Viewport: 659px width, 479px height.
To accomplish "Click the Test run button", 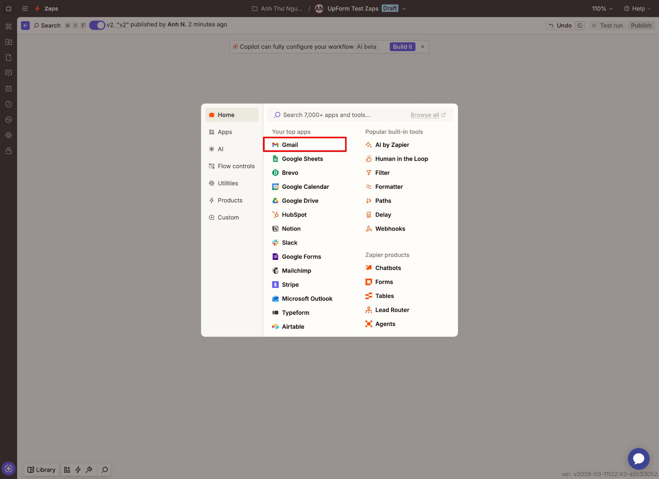I will pos(607,26).
